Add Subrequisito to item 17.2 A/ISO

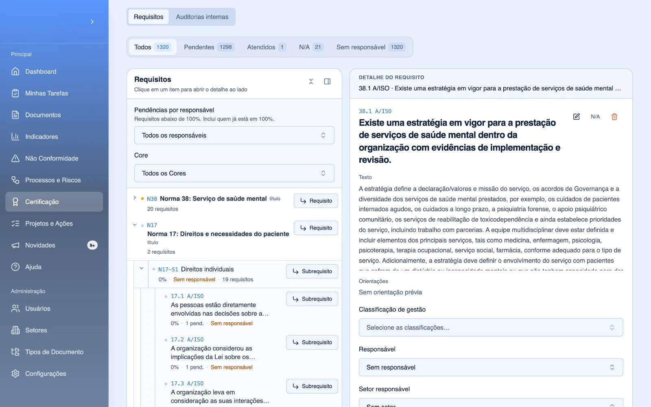312,342
